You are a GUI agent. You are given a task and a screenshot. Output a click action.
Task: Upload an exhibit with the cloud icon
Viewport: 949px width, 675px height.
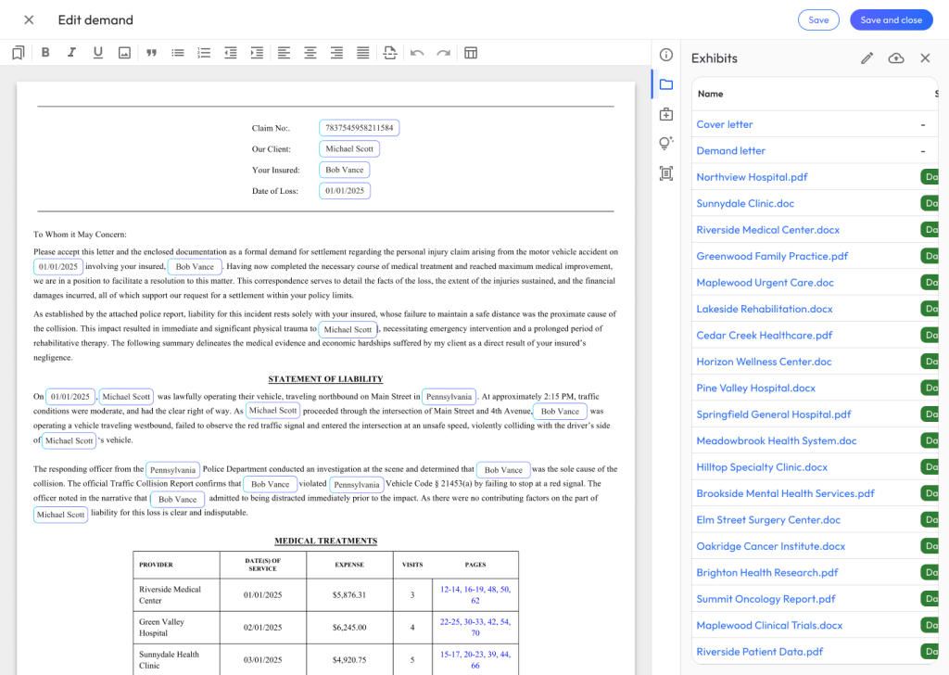pyautogui.click(x=896, y=58)
